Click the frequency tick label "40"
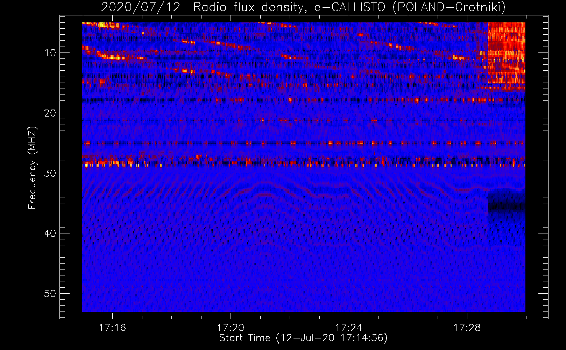This screenshot has height=350, width=566. click(50, 233)
